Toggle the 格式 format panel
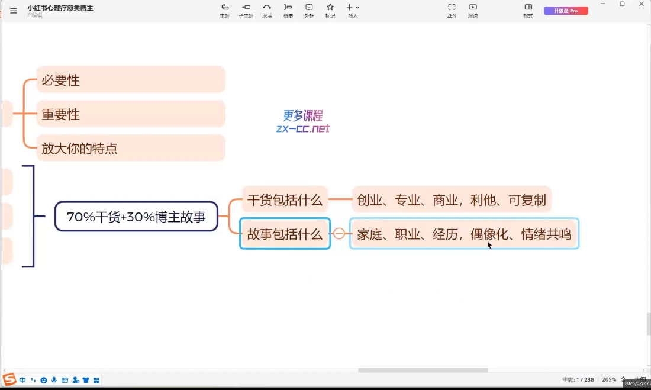The height and width of the screenshot is (390, 651). point(528,11)
